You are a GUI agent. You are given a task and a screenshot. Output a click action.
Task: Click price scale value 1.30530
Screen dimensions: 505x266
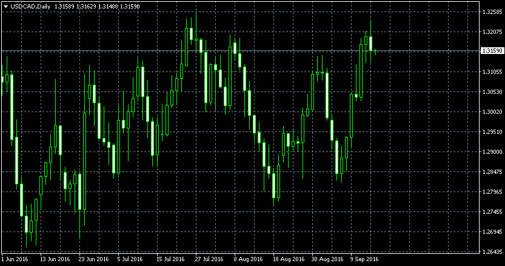click(492, 91)
